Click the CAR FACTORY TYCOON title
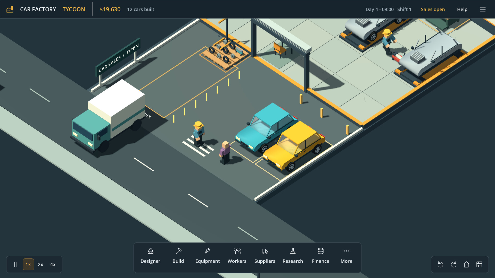Image resolution: width=495 pixels, height=278 pixels. click(x=53, y=9)
